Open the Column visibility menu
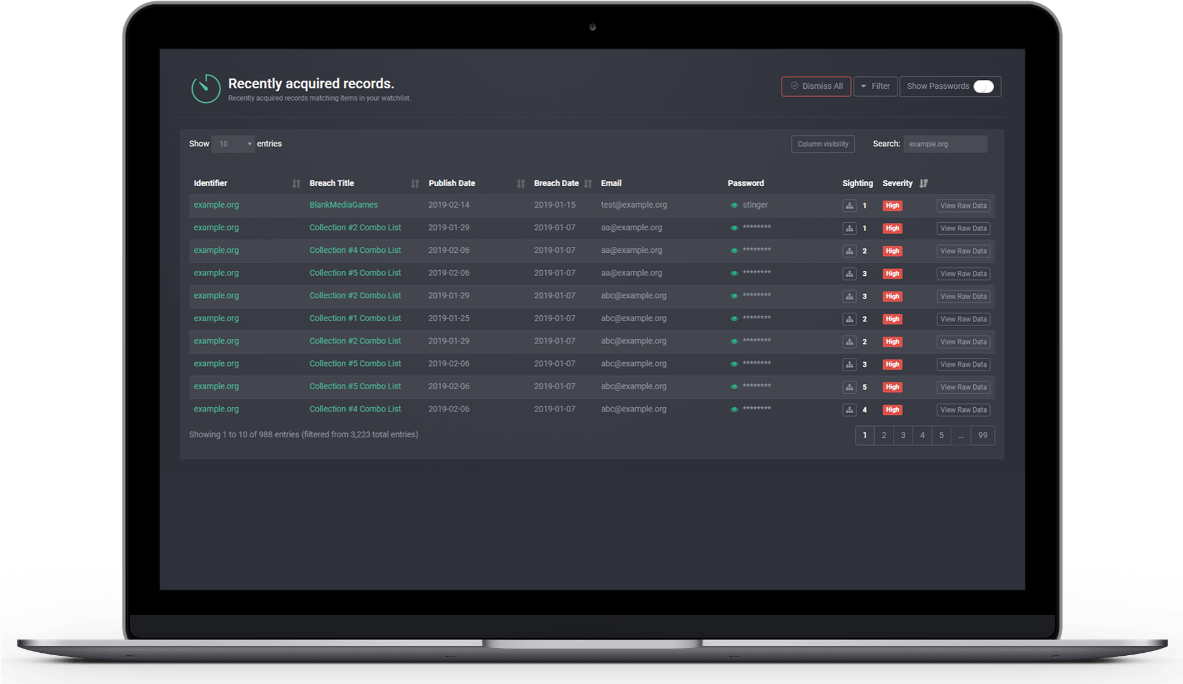The height and width of the screenshot is (684, 1183). pos(823,144)
